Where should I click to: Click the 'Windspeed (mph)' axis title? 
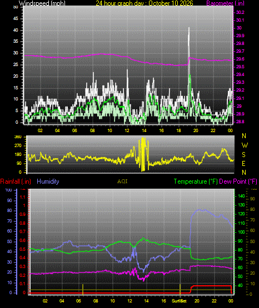[x=42, y=3]
